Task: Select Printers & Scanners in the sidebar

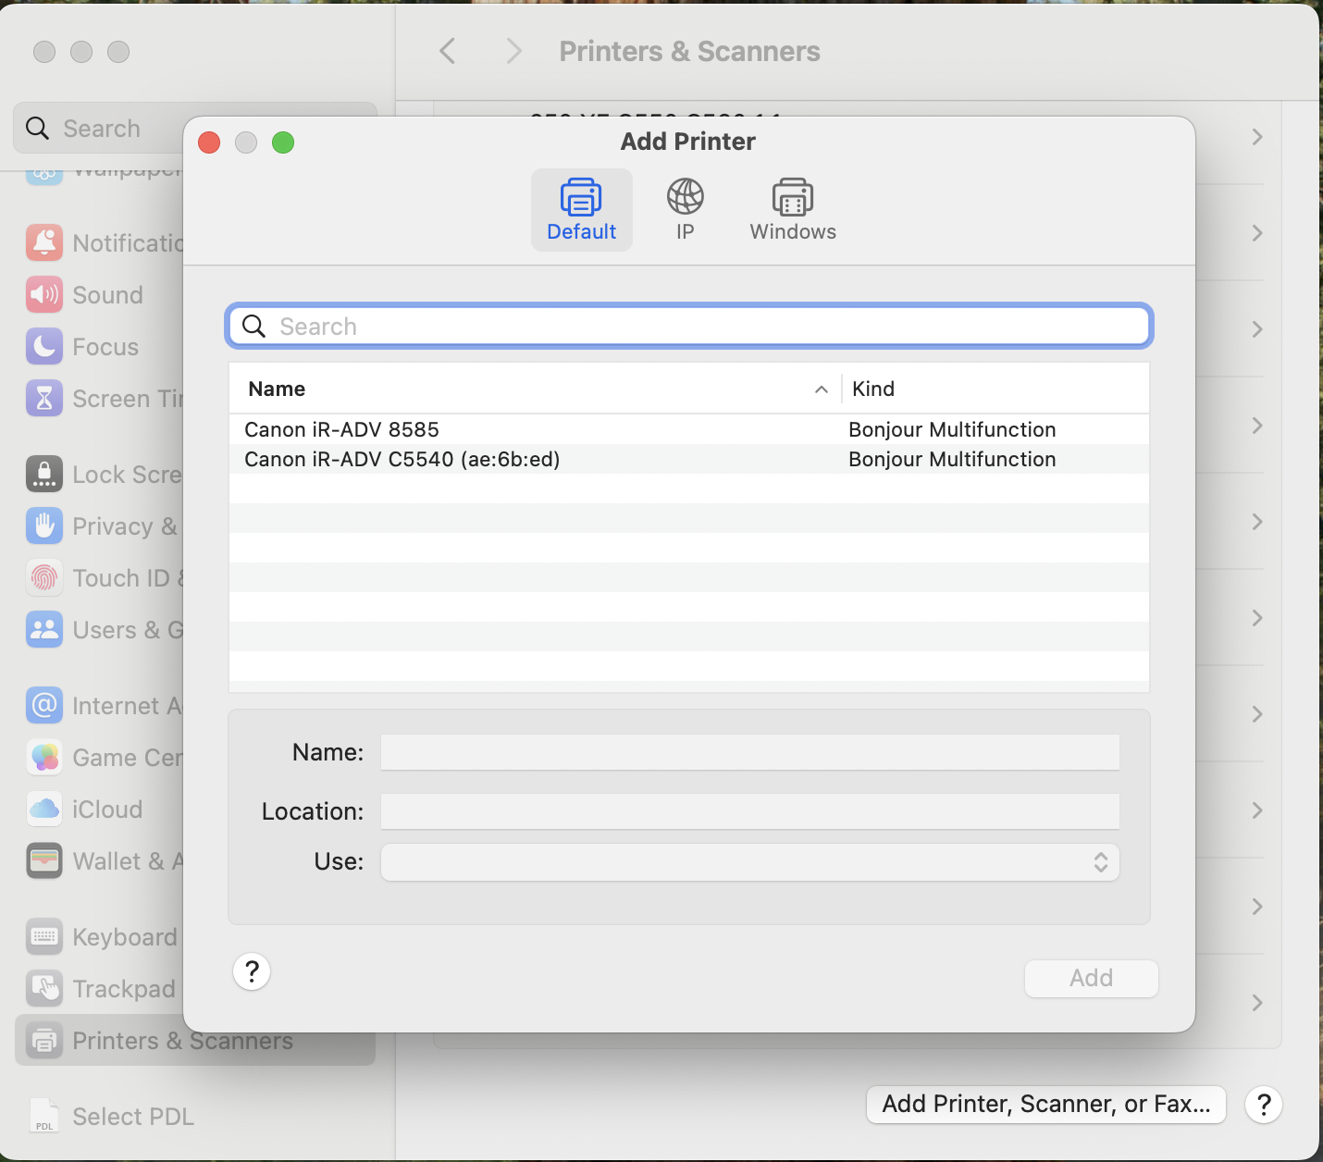Action: (182, 1040)
